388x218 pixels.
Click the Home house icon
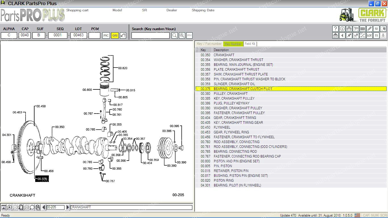(335, 35)
